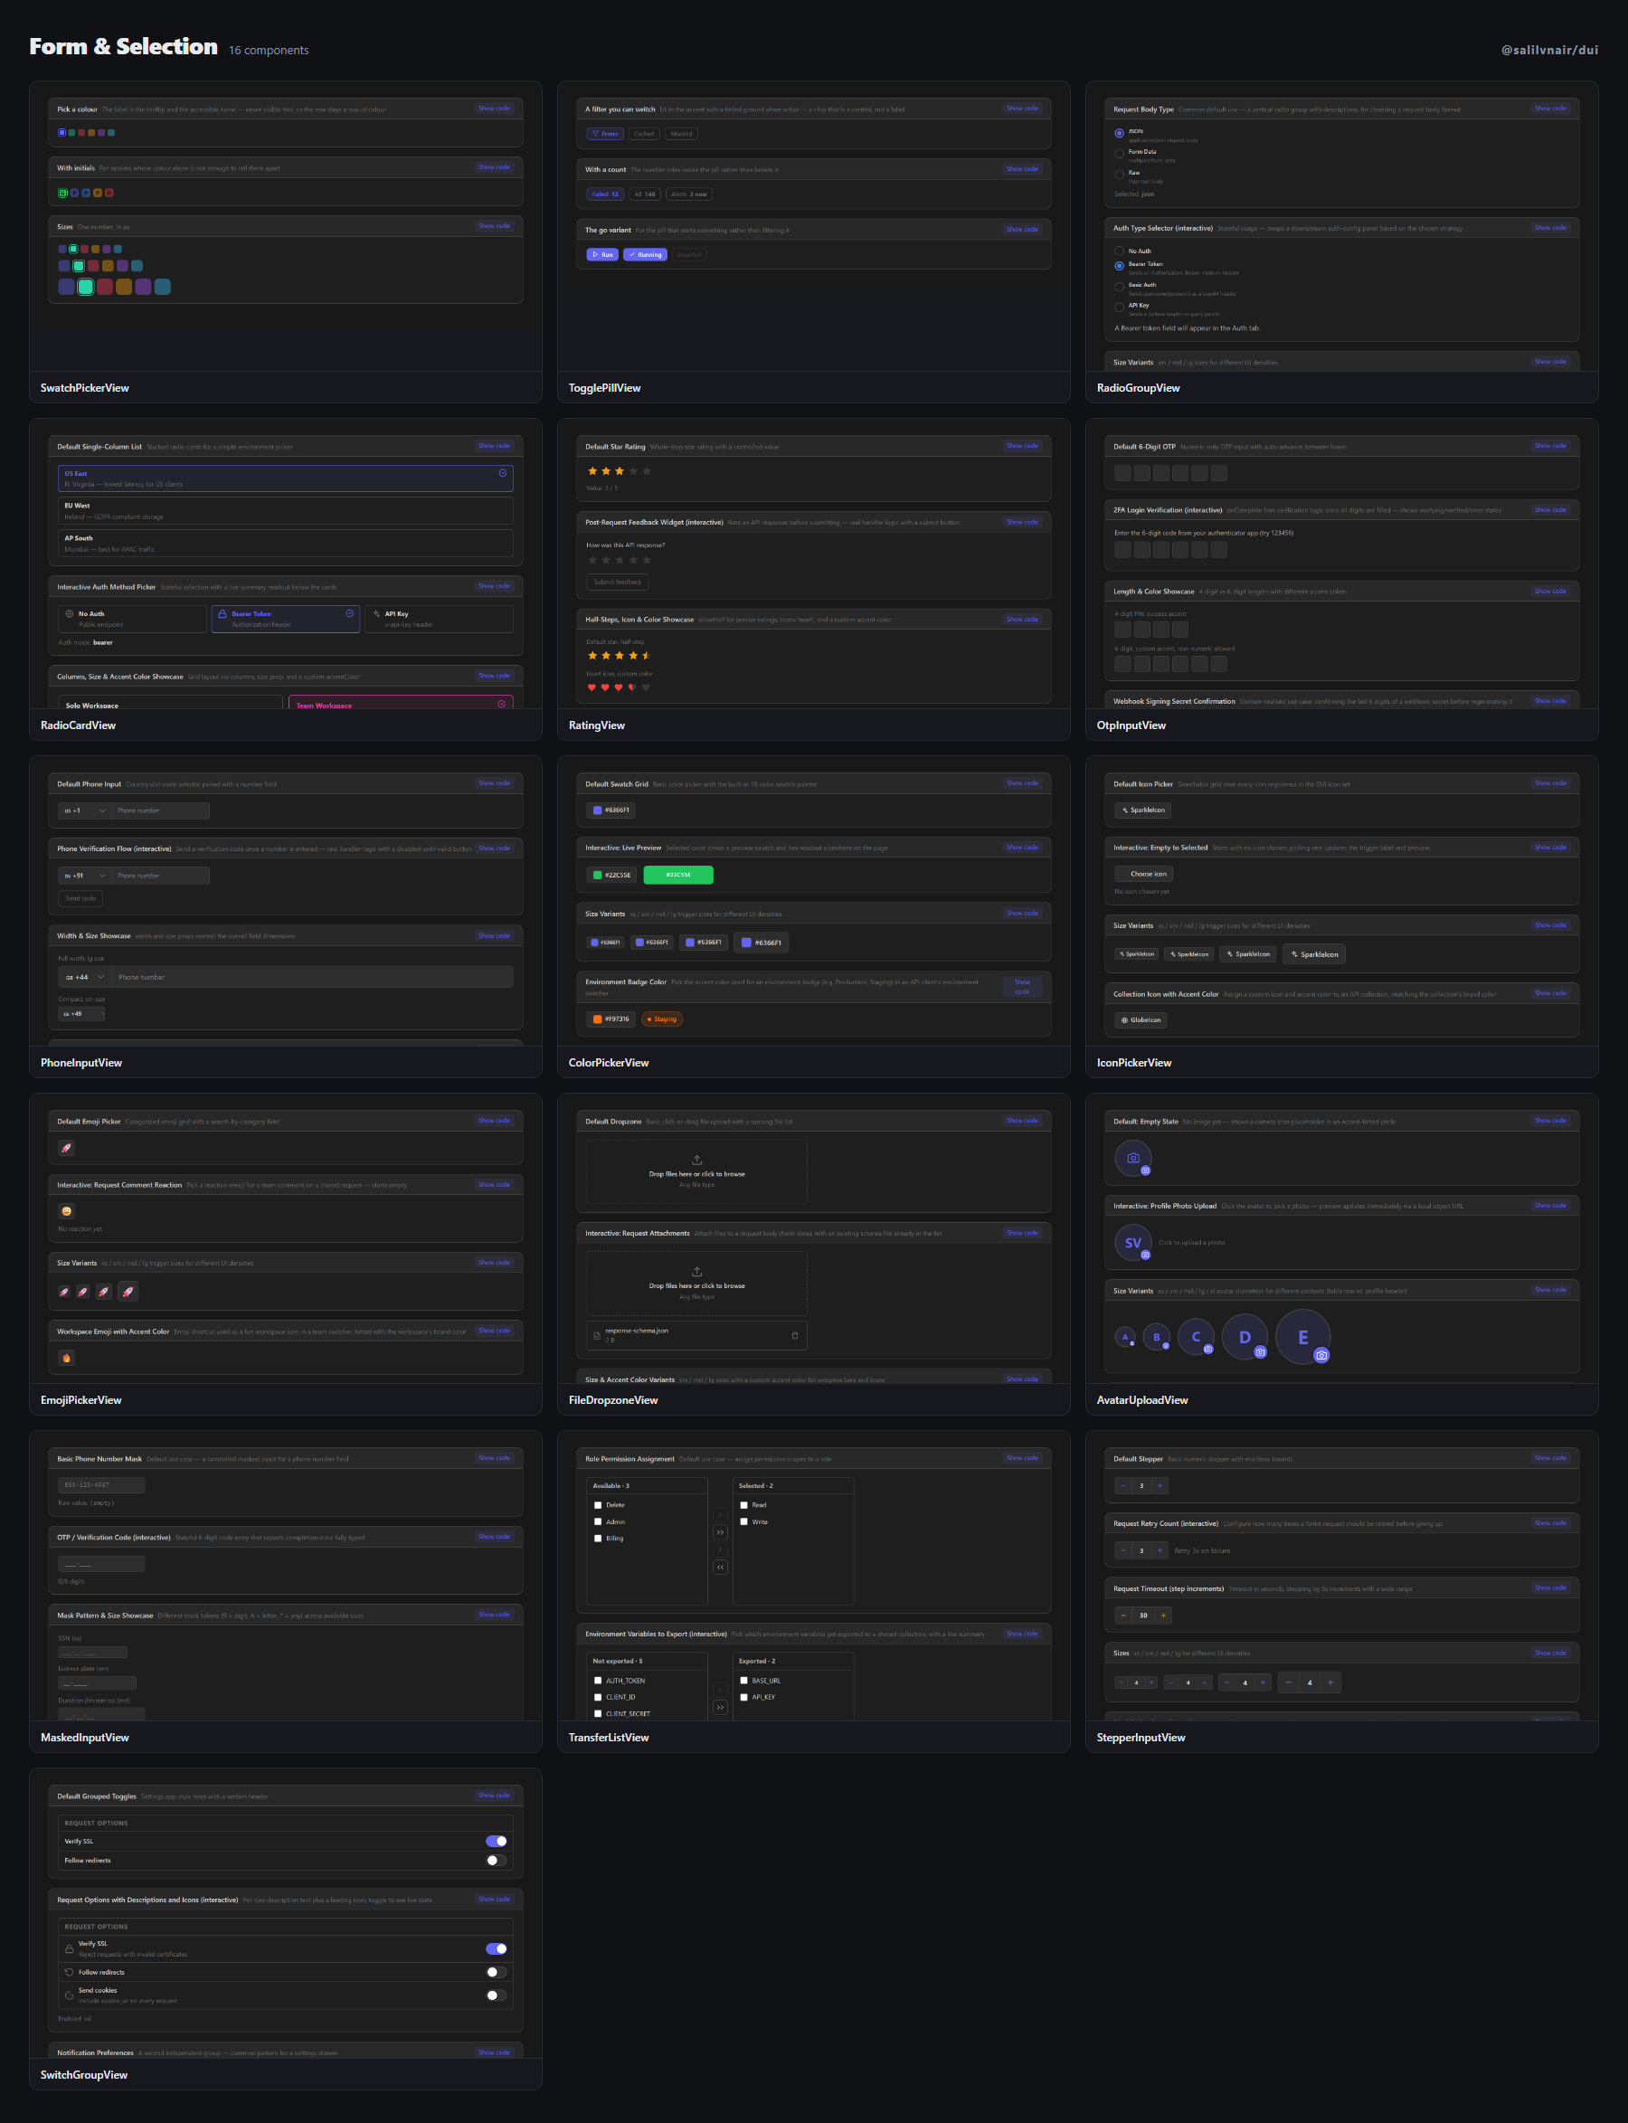The image size is (1628, 2123).
Task: Click the Send code button
Action: (x=80, y=898)
